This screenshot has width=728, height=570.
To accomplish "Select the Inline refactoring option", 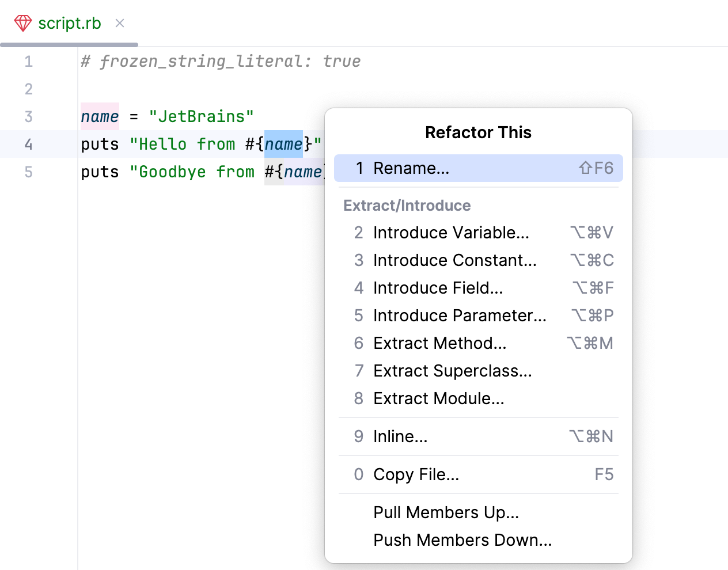I will click(400, 436).
